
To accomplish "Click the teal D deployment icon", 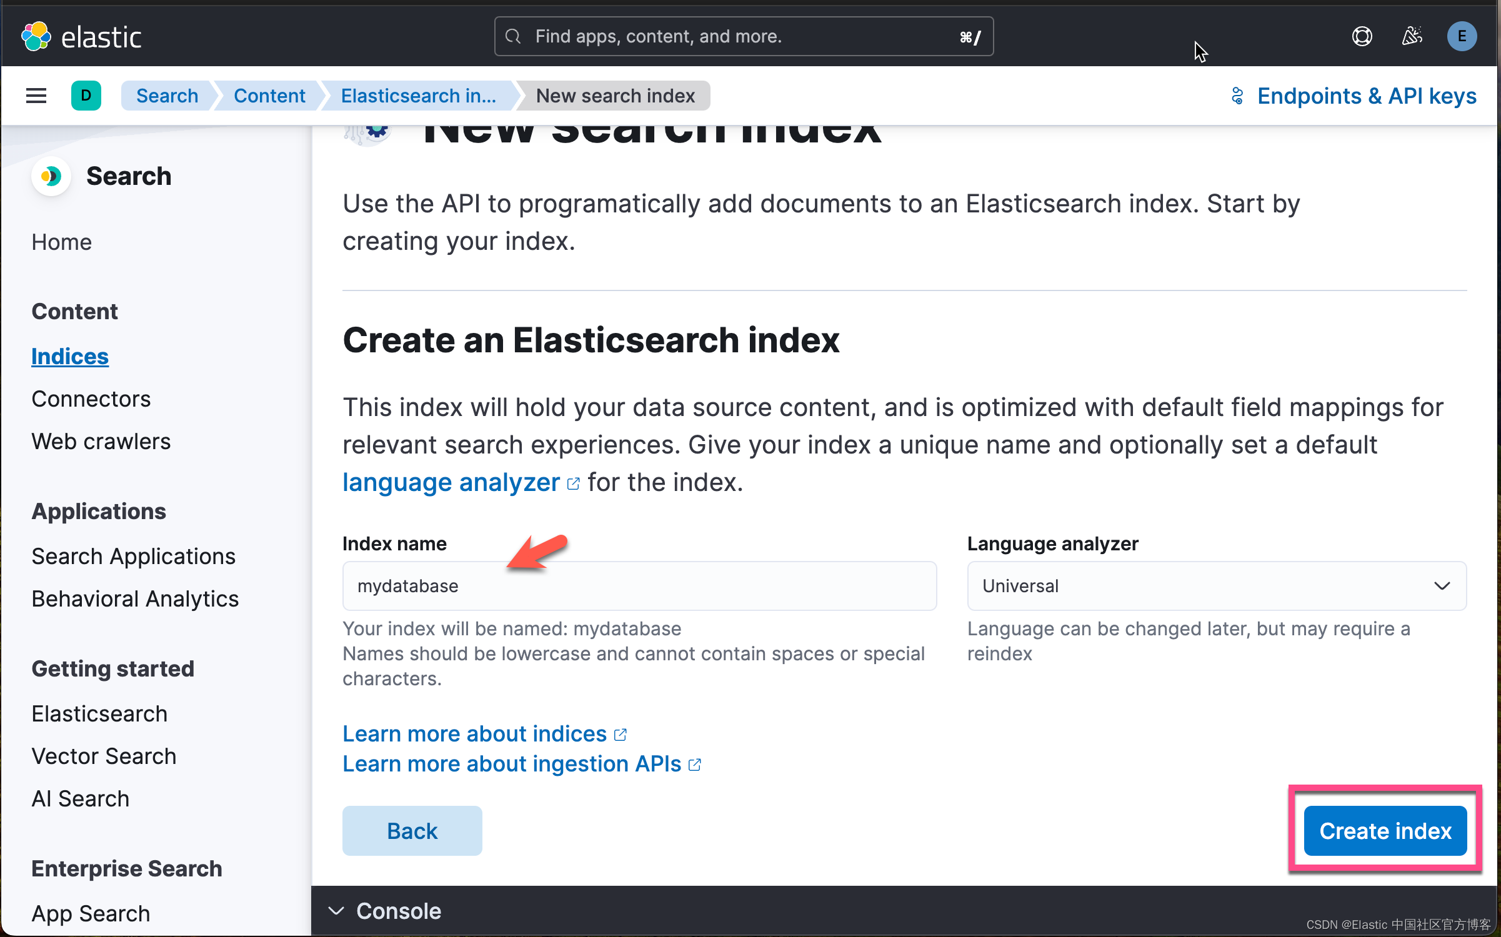I will (86, 95).
